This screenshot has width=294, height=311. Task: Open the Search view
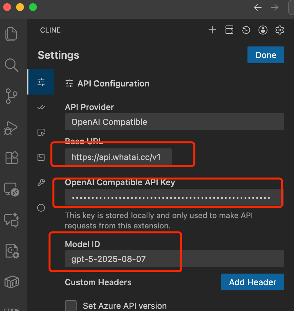coord(11,65)
